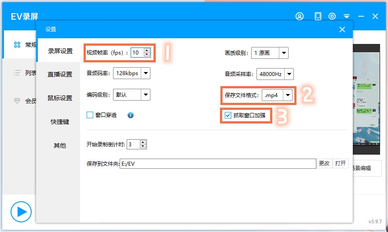This screenshot has height=232, width=388.
Task: Minimize the EV录屏 main window
Action: pyautogui.click(x=361, y=16)
